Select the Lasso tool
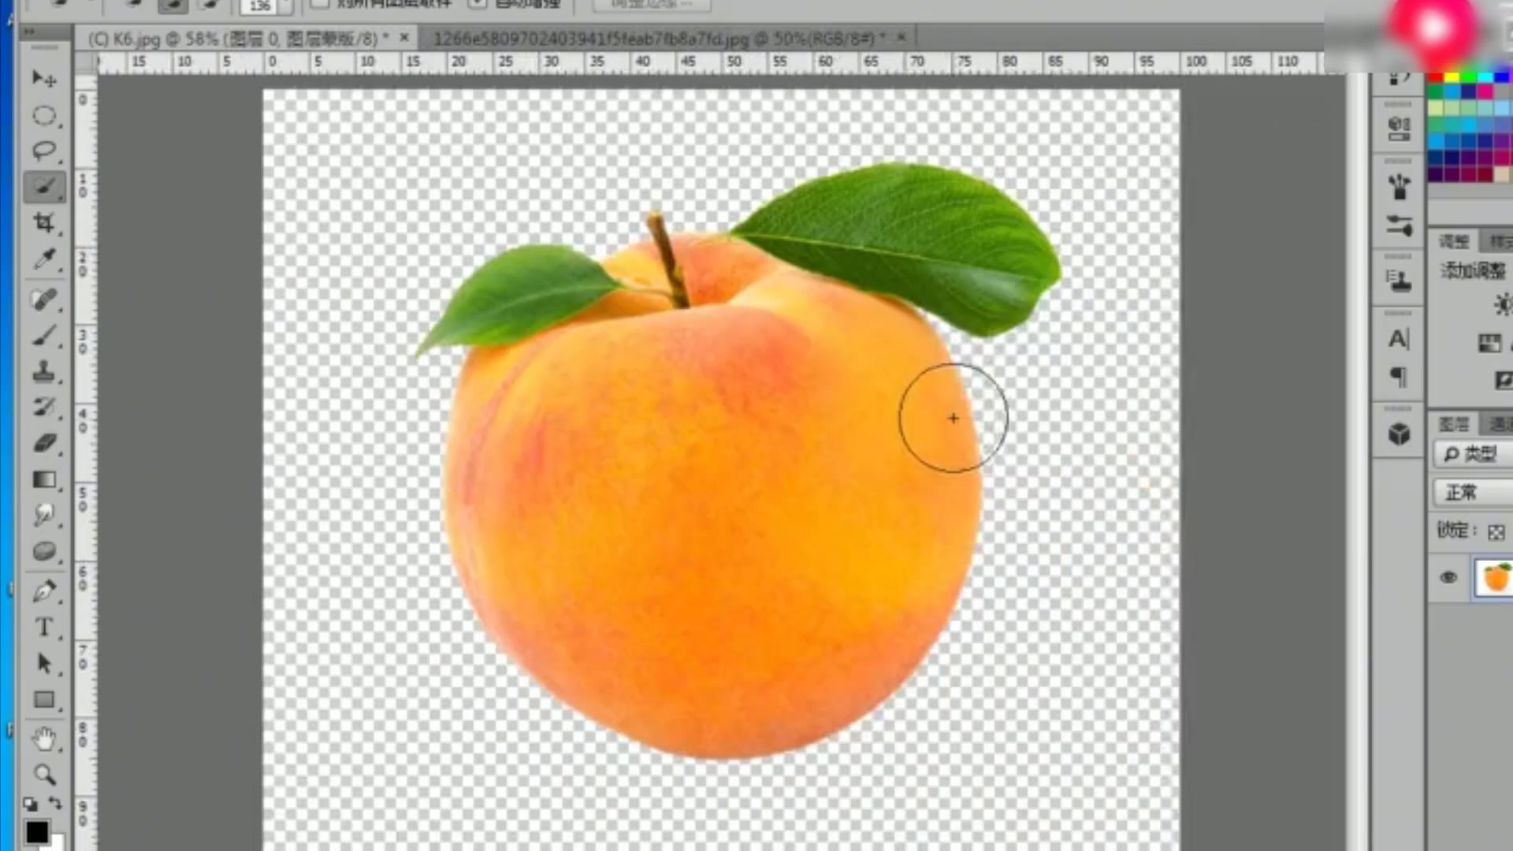 [x=44, y=150]
